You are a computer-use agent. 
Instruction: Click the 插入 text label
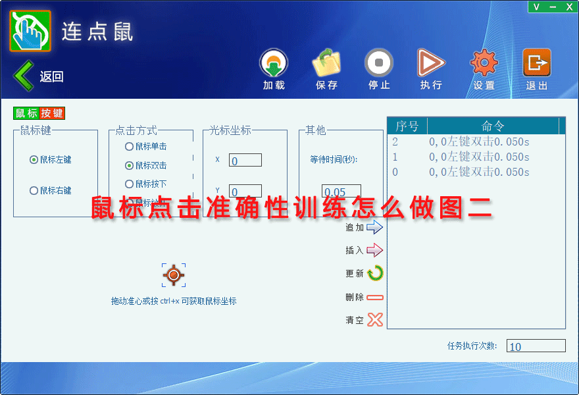tap(355, 251)
